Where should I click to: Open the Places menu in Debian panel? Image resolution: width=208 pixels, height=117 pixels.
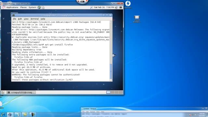coord(23,7)
